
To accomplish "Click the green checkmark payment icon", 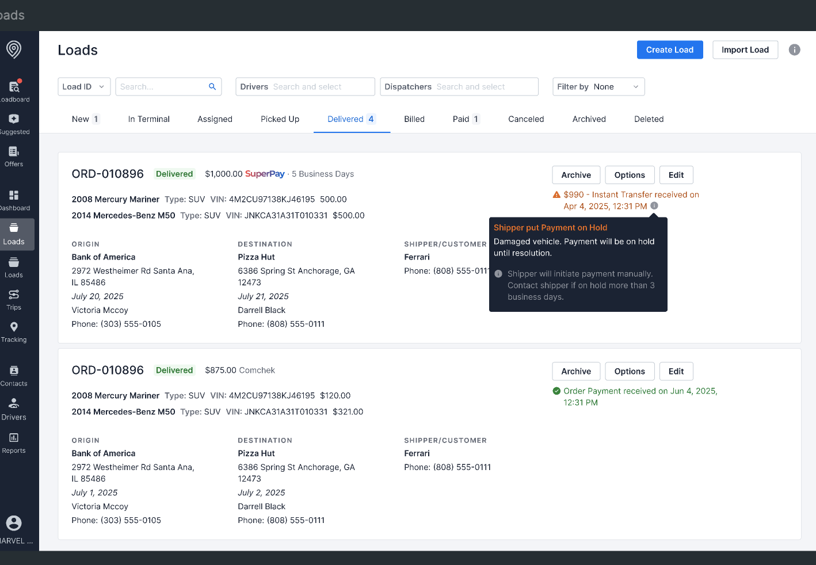I will (556, 391).
